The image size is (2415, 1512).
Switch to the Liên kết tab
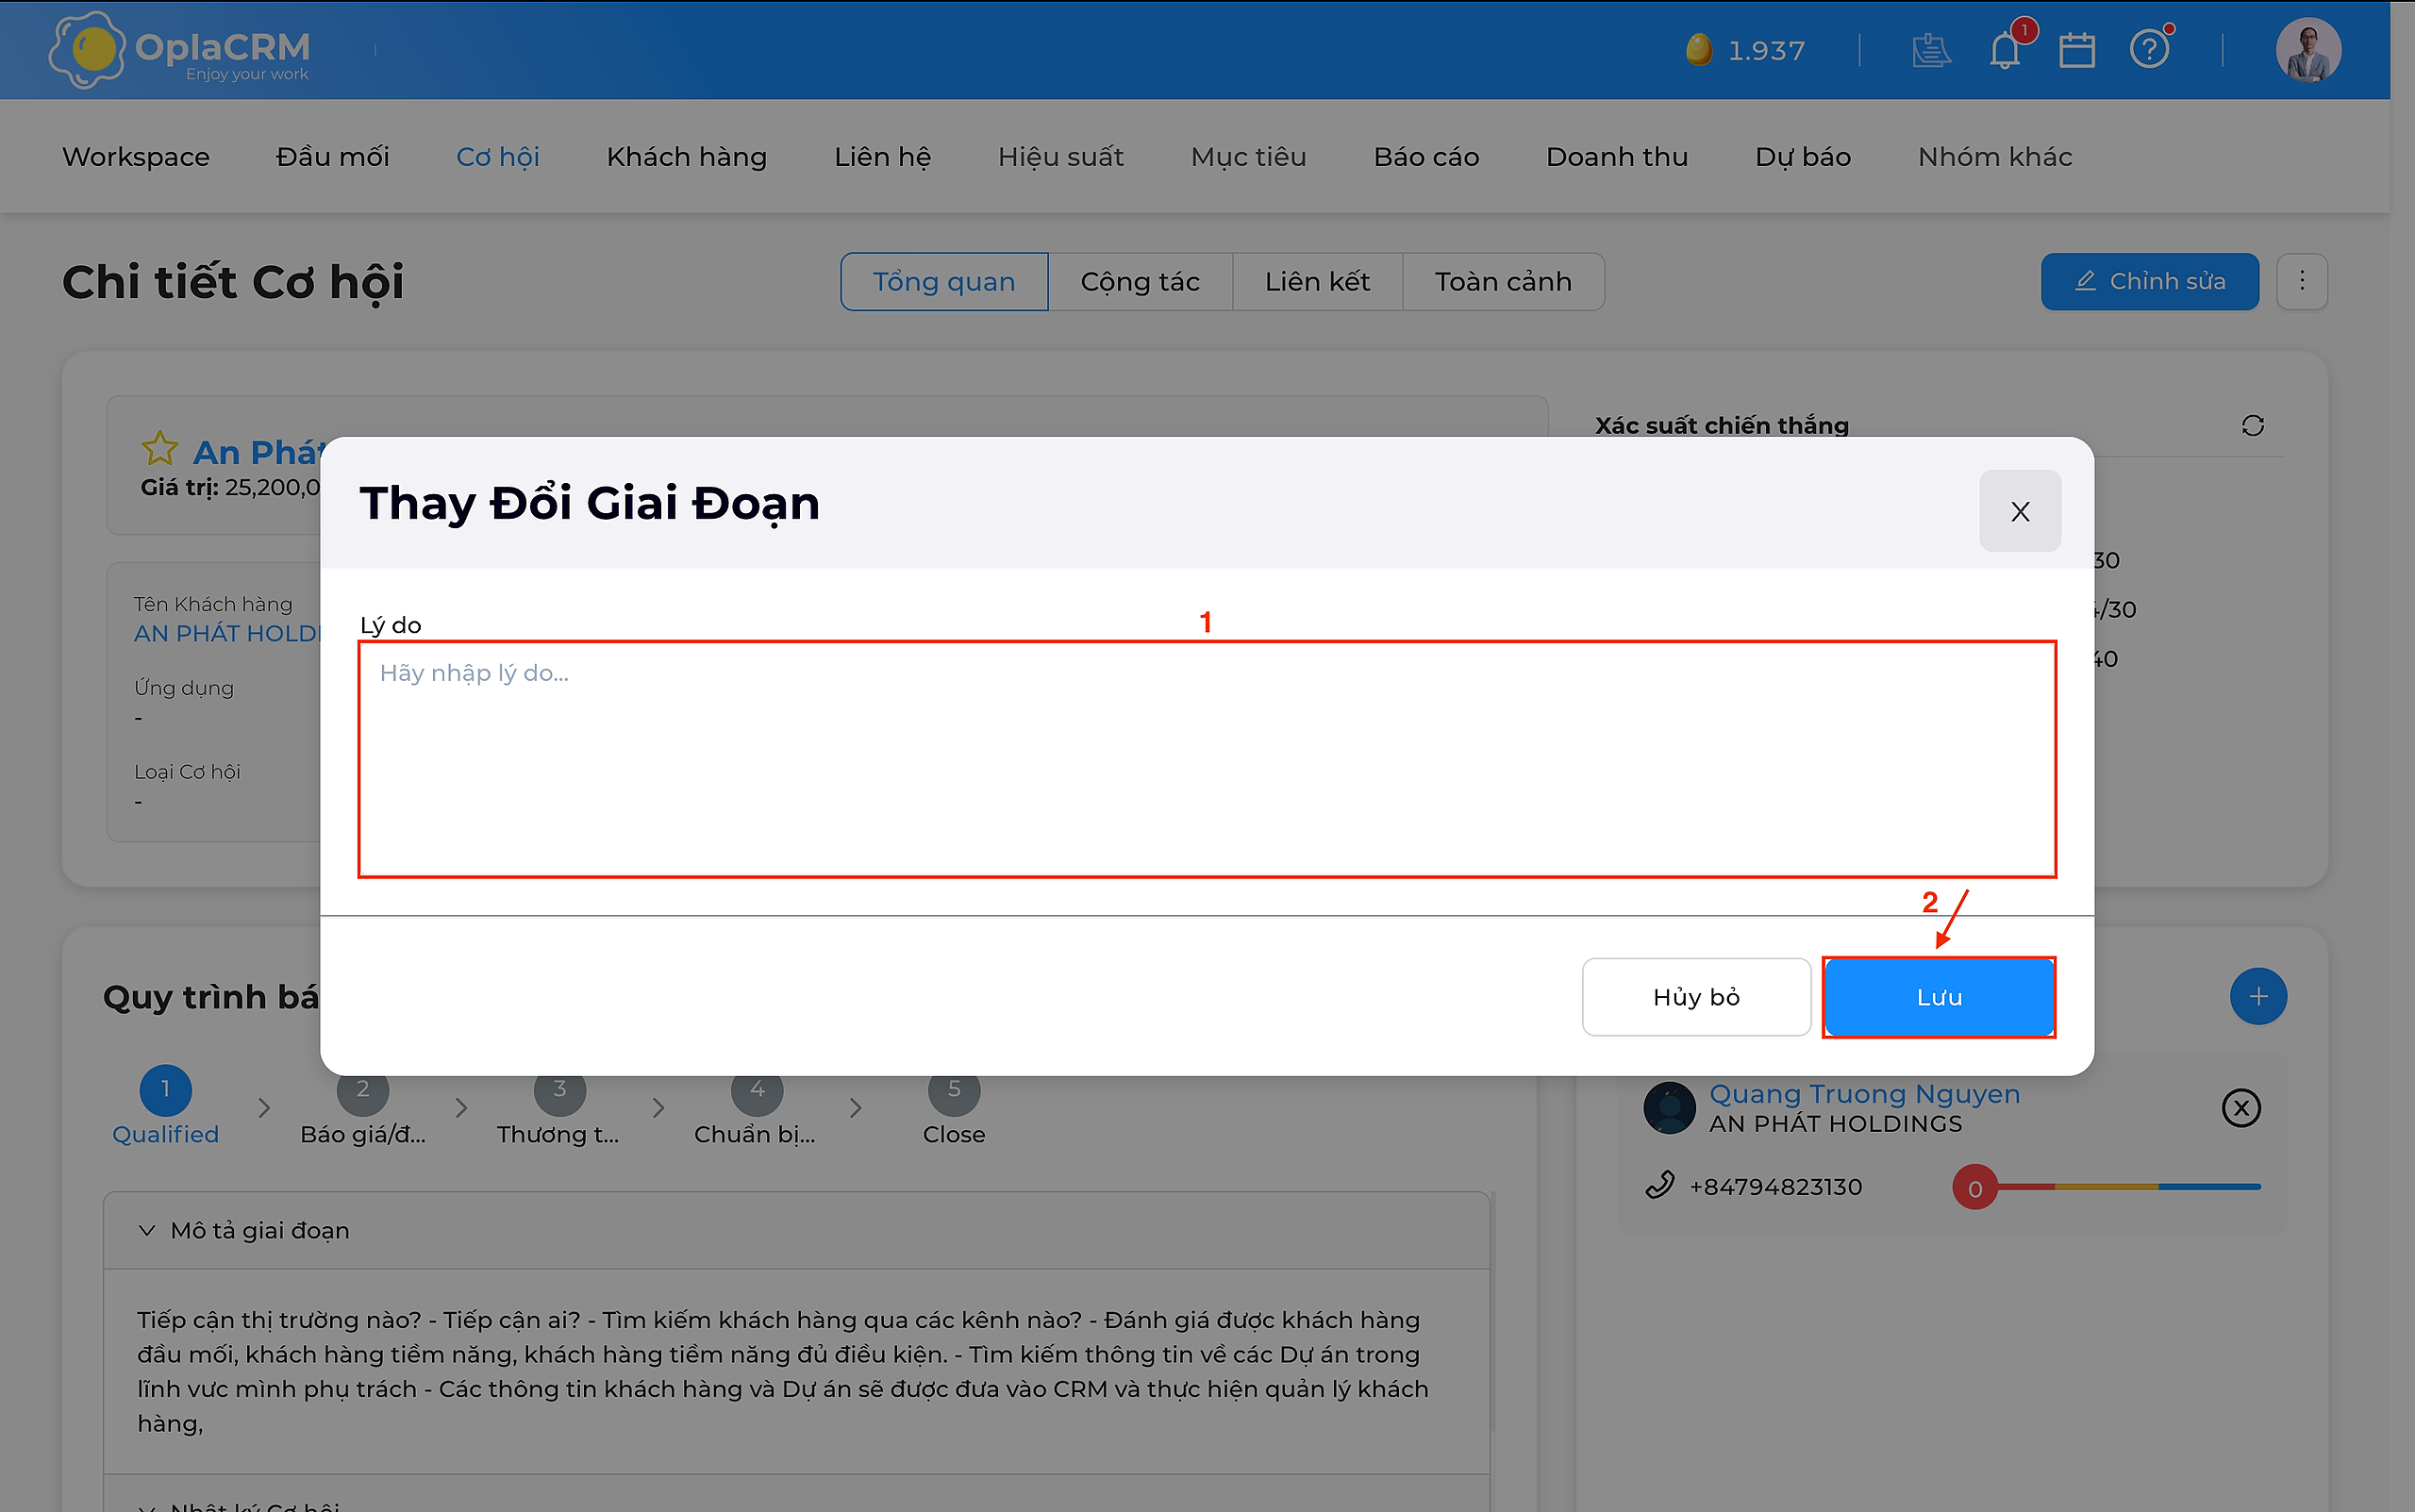(x=1317, y=282)
